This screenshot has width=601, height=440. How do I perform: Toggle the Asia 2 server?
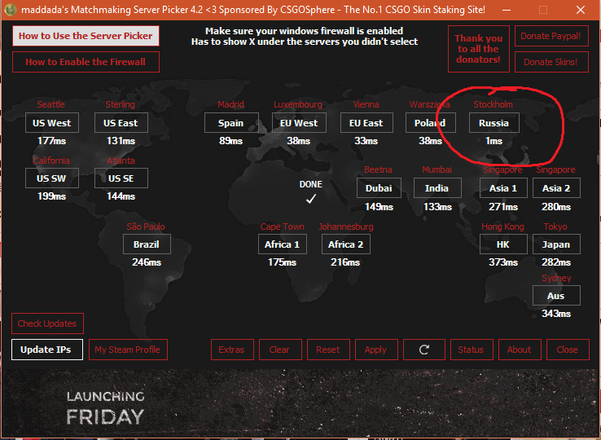pos(556,188)
